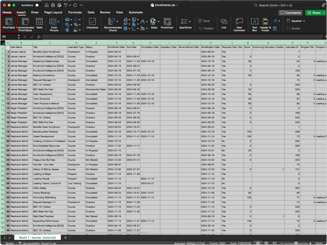This screenshot has height=245, width=327.
Task: Add a new sheet with plus button
Action: point(65,237)
